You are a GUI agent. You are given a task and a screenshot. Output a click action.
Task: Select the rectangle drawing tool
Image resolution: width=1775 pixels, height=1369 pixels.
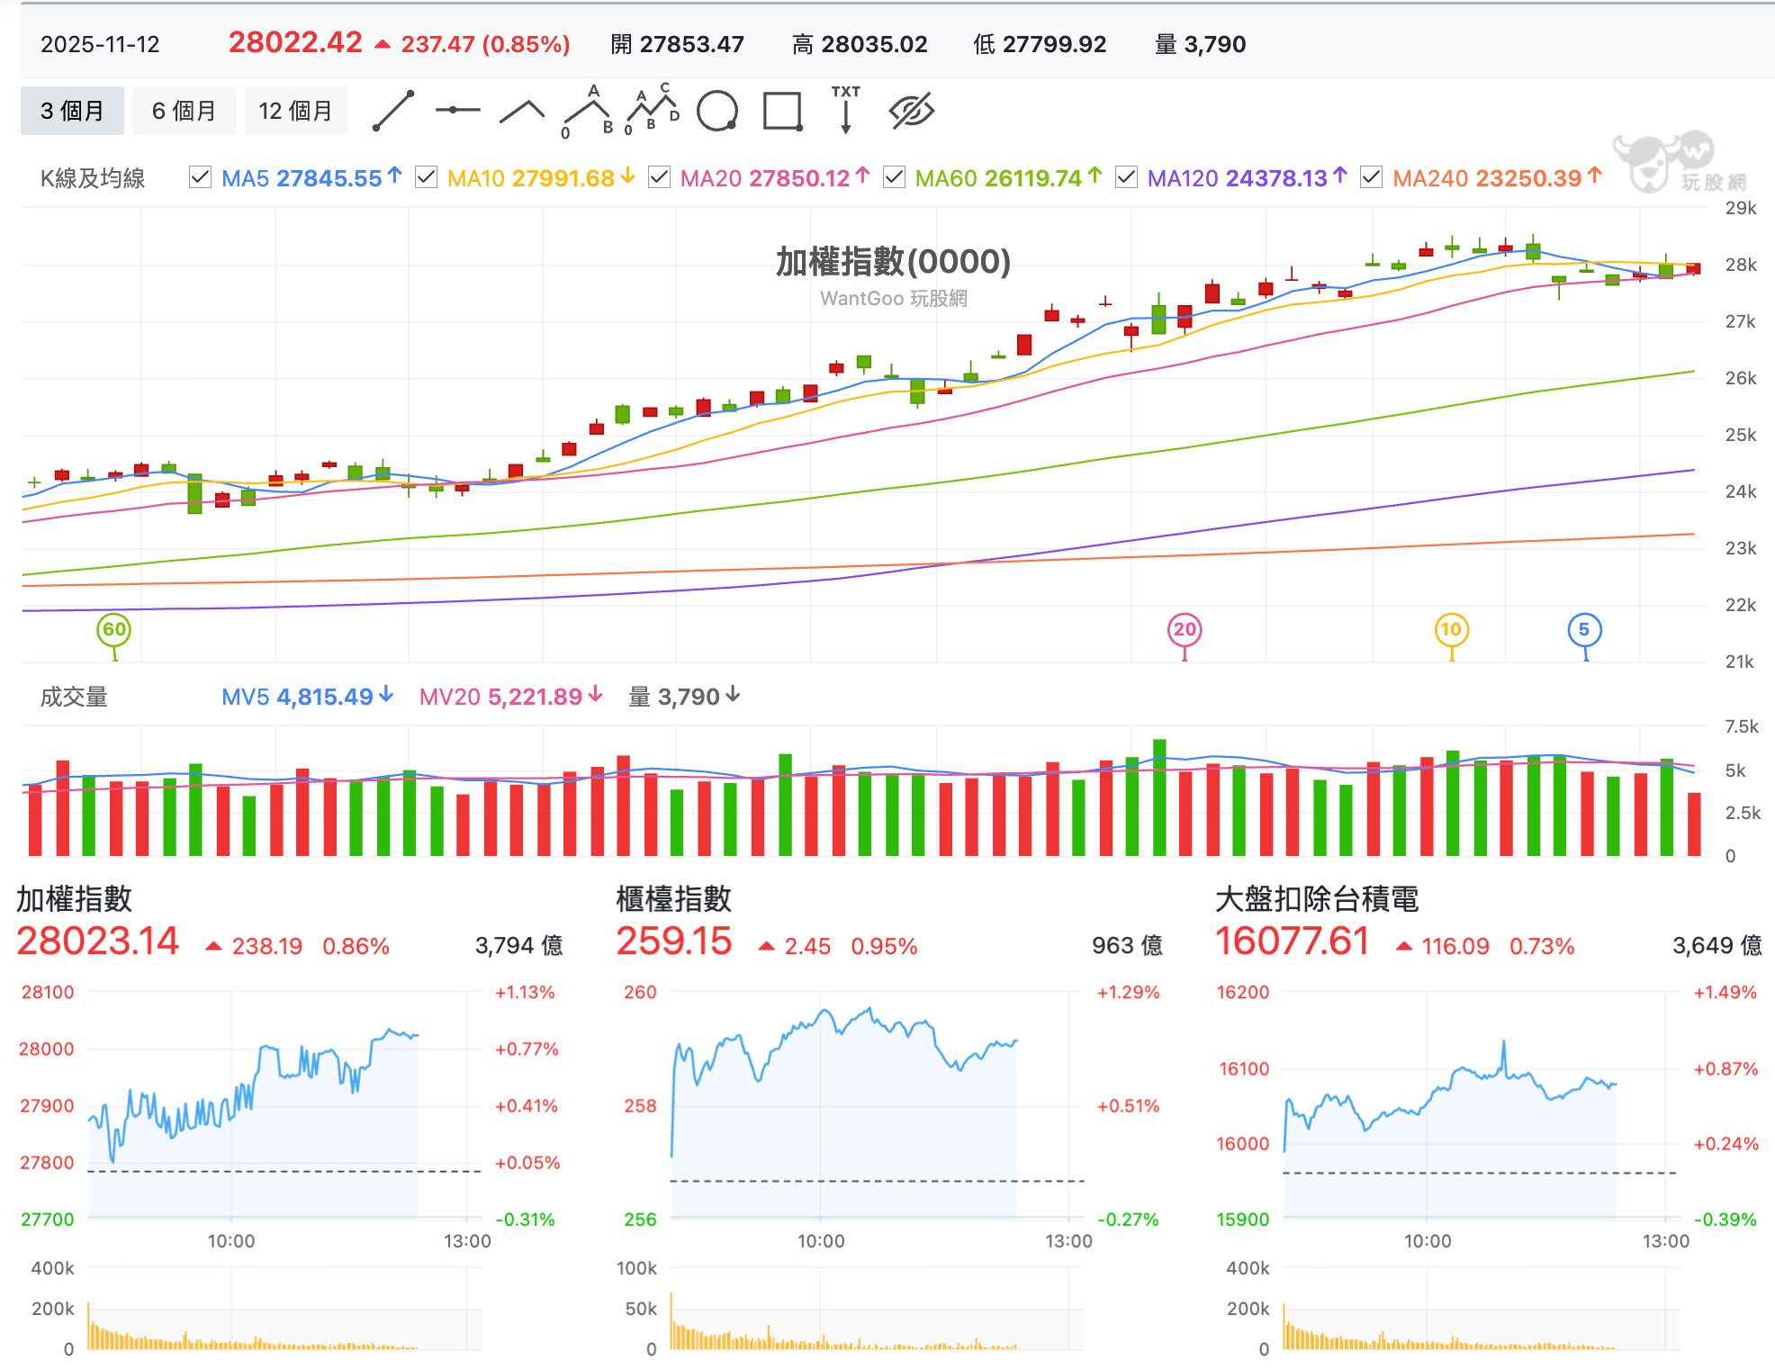(x=782, y=111)
